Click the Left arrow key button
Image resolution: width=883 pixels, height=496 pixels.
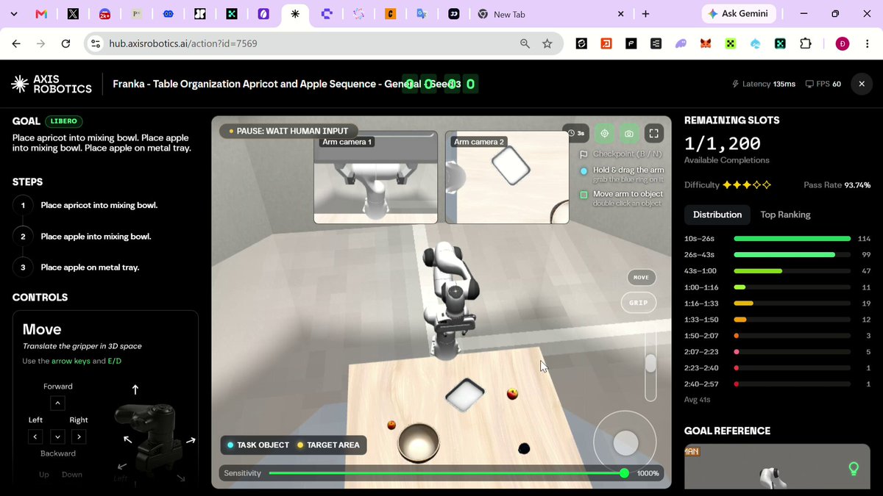tap(35, 436)
